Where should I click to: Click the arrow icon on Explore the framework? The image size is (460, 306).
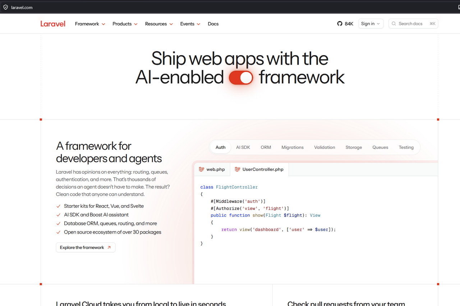109,248
